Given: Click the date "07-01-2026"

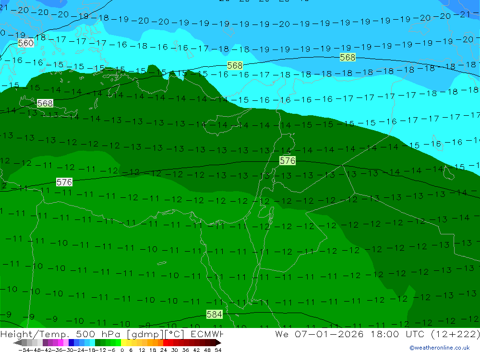Looking at the screenshot, I should tap(329, 334).
